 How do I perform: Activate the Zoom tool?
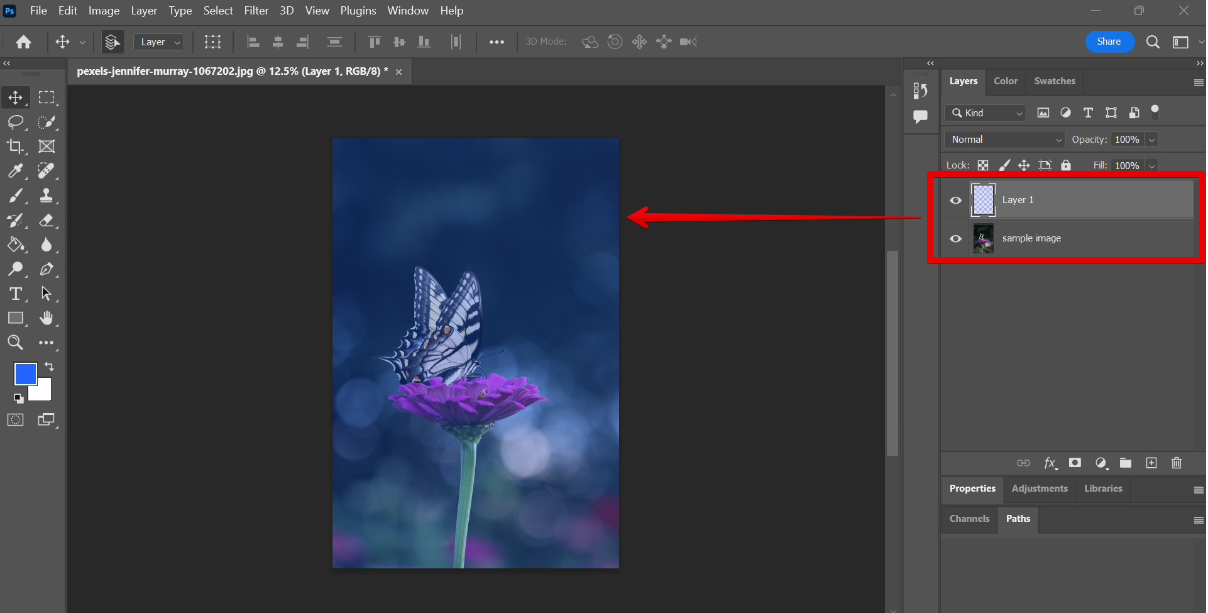(x=15, y=343)
